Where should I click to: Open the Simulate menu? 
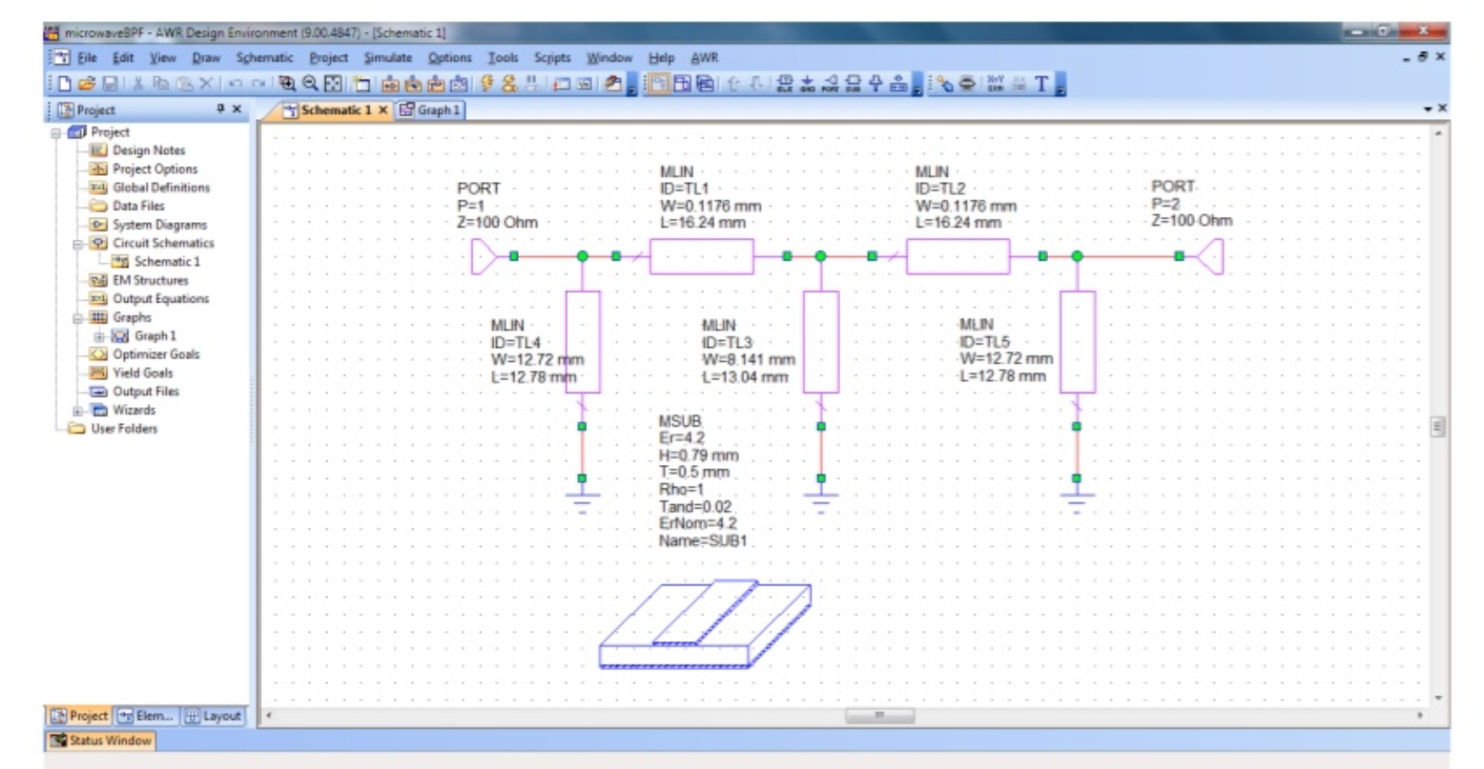pyautogui.click(x=387, y=58)
